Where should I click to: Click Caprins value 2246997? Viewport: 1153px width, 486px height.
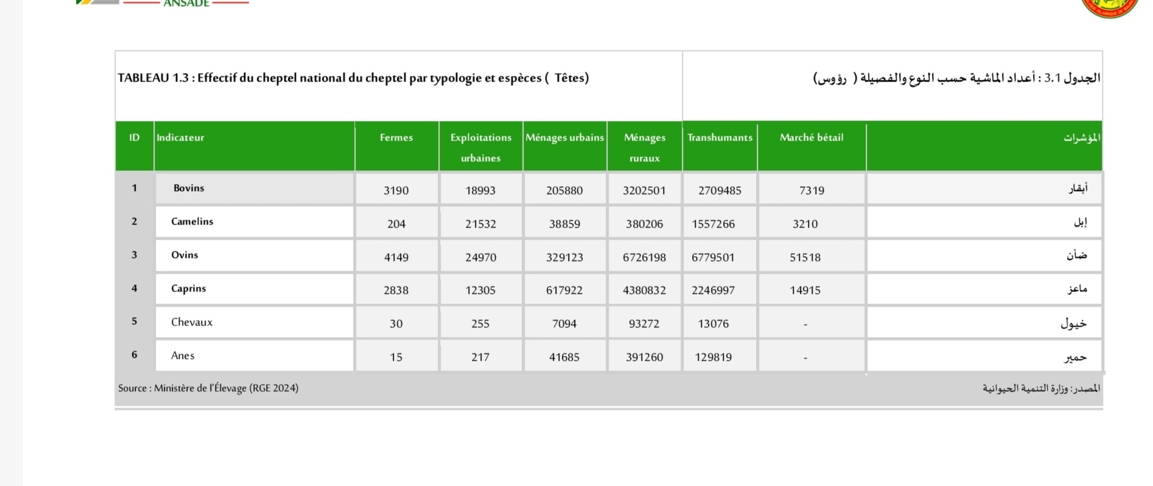[x=713, y=290]
